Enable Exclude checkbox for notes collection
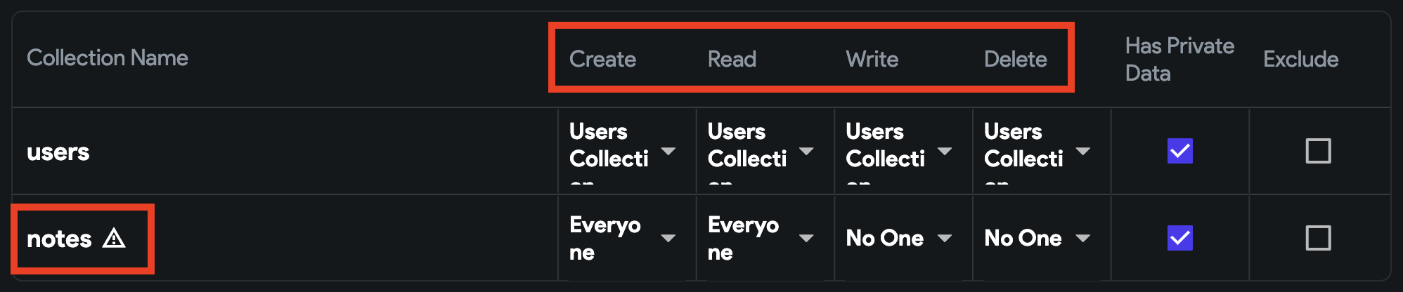Viewport: 1403px width, 292px height. point(1318,238)
